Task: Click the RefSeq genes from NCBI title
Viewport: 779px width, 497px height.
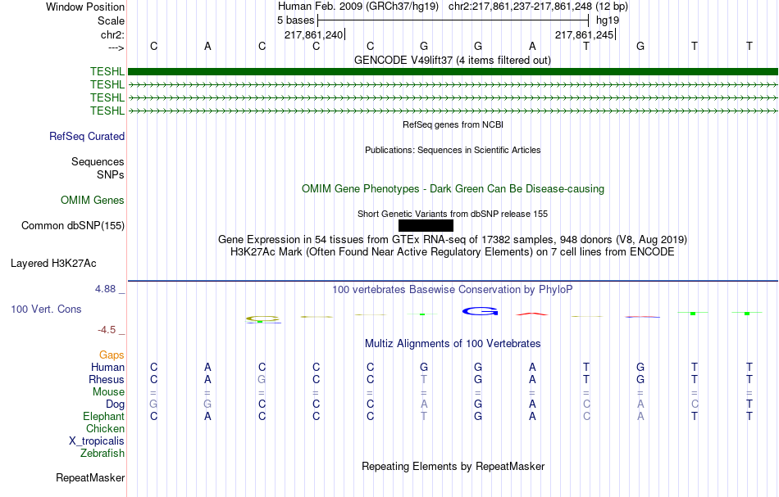Action: [453, 124]
